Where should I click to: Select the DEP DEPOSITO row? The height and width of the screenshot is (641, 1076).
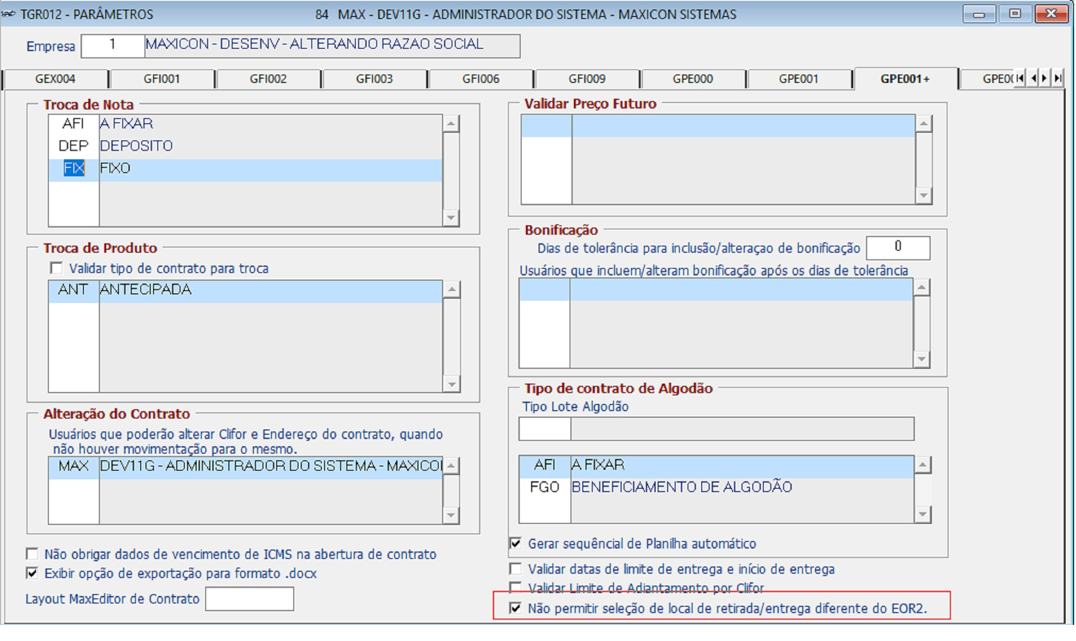coord(245,146)
